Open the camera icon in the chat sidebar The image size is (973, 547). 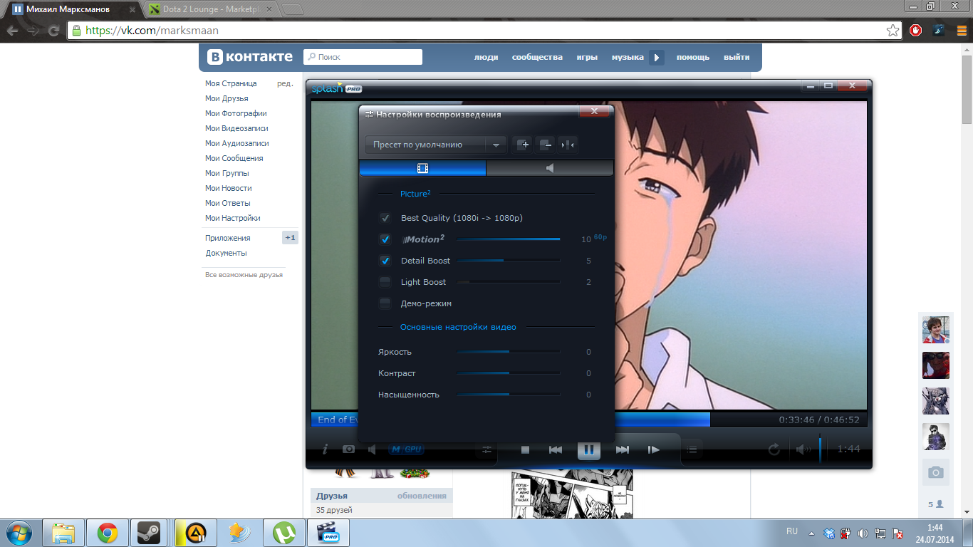(936, 472)
